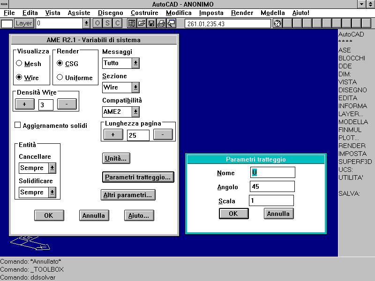Click the Print plotter icon

(x=161, y=23)
